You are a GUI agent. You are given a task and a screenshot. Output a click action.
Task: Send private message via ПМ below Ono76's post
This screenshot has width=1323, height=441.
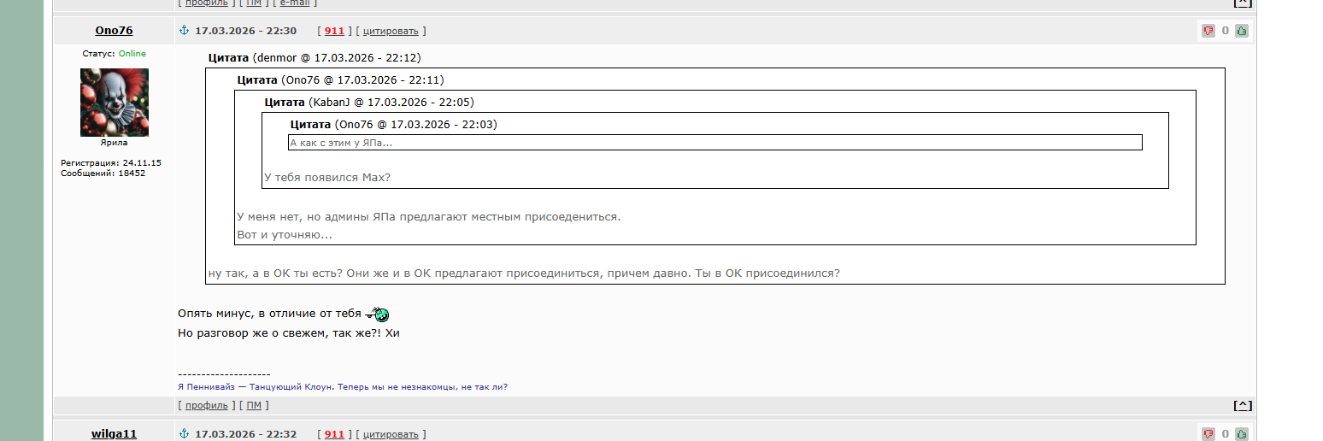(254, 405)
